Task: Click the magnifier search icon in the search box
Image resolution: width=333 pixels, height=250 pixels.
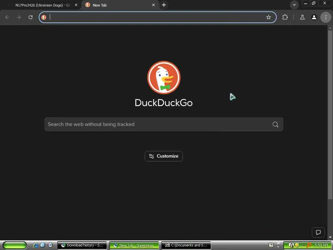Action: pyautogui.click(x=275, y=124)
